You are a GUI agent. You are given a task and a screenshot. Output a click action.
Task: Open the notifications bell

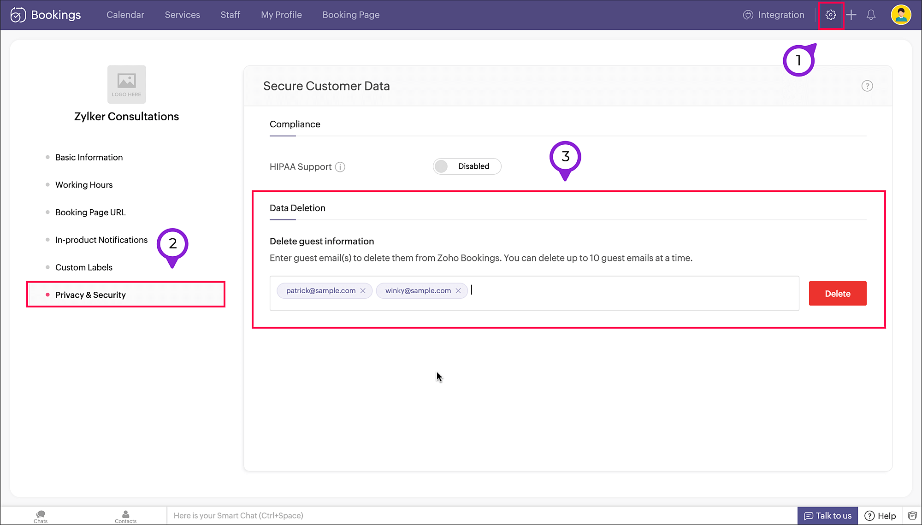point(871,15)
